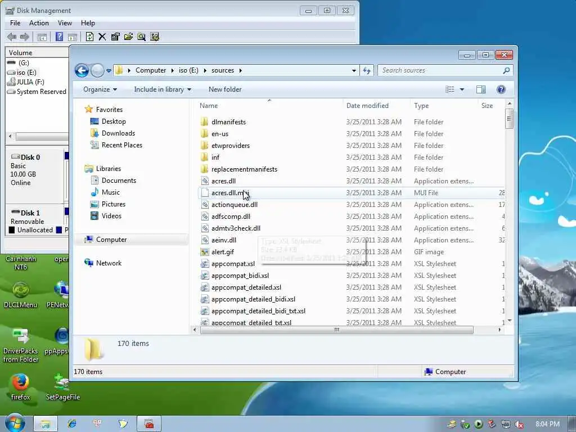Go back using Explorer's blue Back button
This screenshot has width=576, height=432.
click(82, 70)
